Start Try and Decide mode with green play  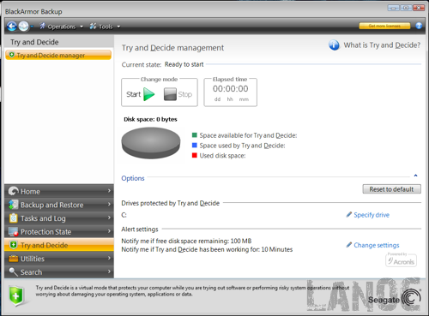[149, 94]
